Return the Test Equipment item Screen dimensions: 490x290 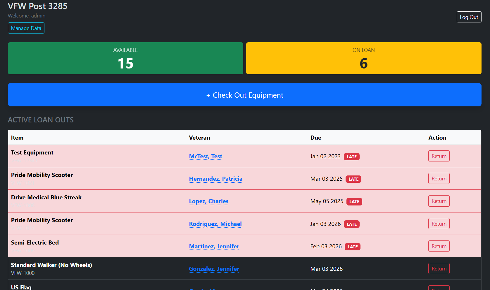click(x=439, y=156)
